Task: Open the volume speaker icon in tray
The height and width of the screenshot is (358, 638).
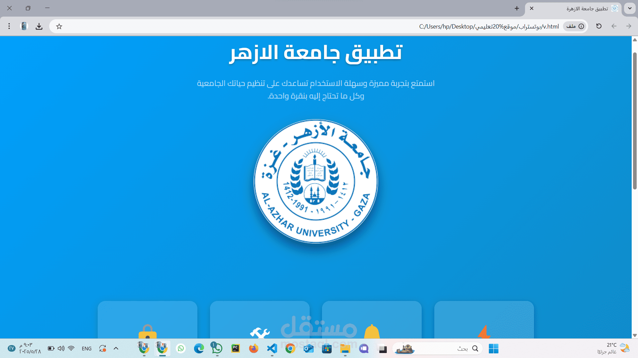Action: click(x=61, y=348)
